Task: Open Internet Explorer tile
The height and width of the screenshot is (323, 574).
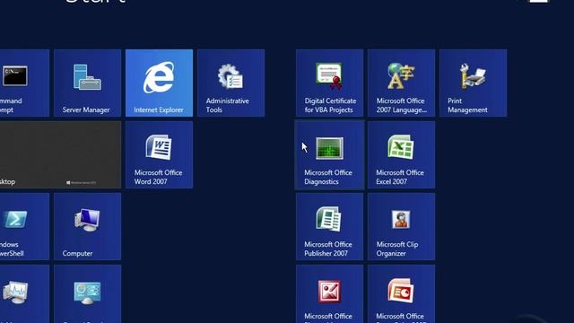Action: click(160, 83)
